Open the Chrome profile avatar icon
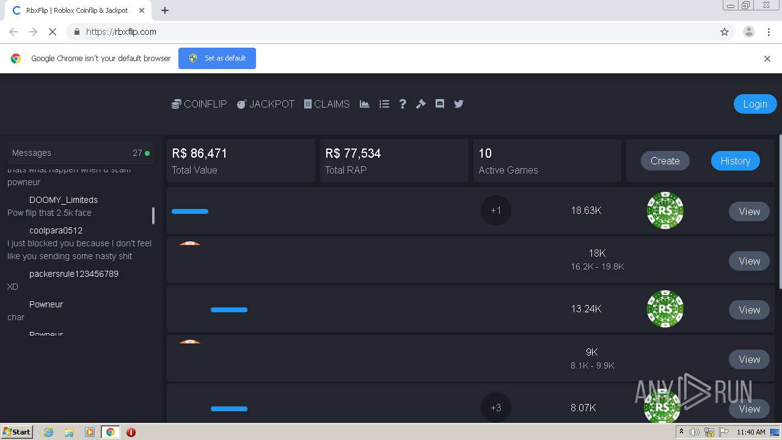 (749, 32)
